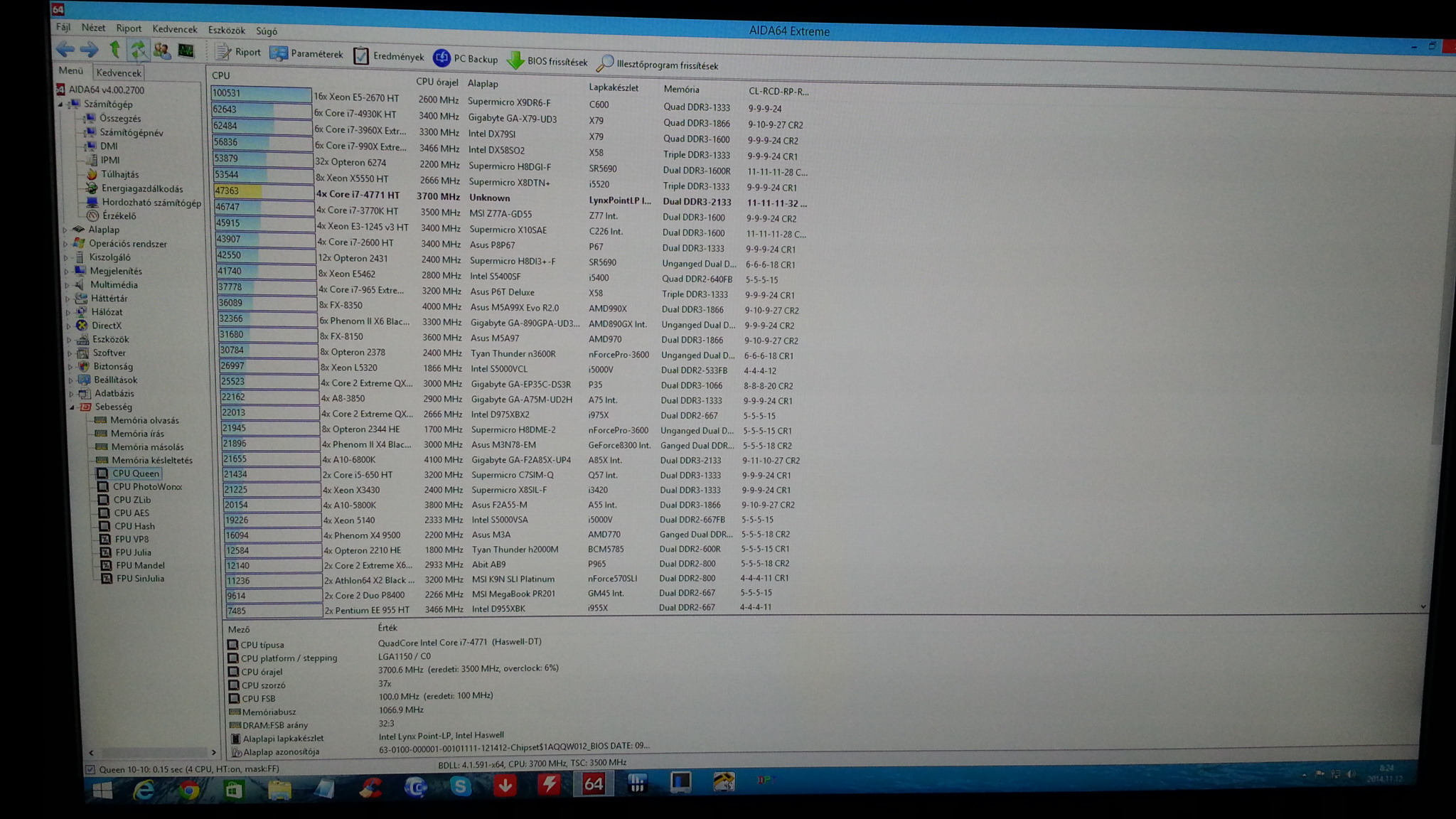The height and width of the screenshot is (819, 1456).
Task: Click the CPU típusa field row
Action: tap(384, 643)
